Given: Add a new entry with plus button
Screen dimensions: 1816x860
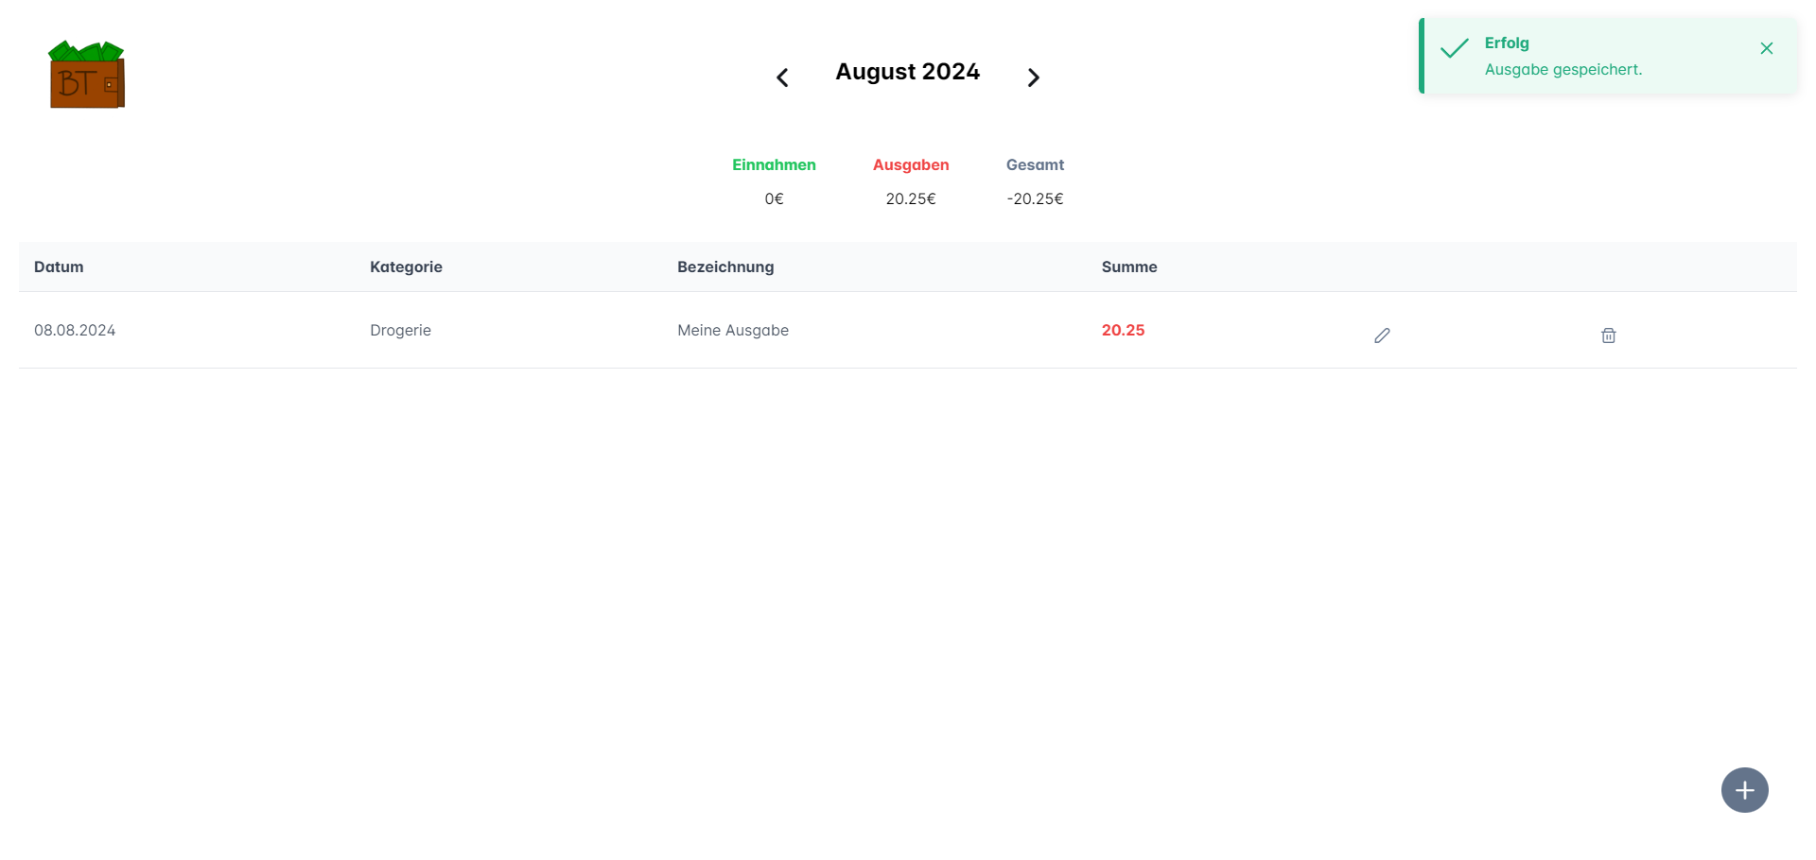Looking at the screenshot, I should pyautogui.click(x=1745, y=790).
